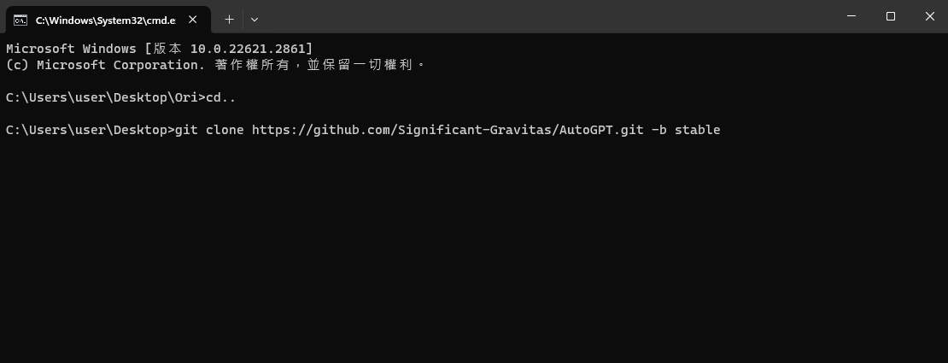Click the word "stable" at the command end
948x363 pixels.
(697, 130)
